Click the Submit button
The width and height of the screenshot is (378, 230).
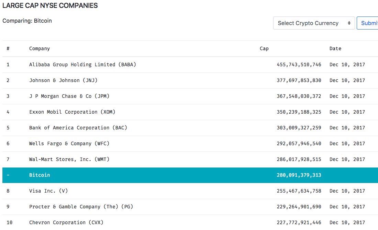[x=369, y=23]
